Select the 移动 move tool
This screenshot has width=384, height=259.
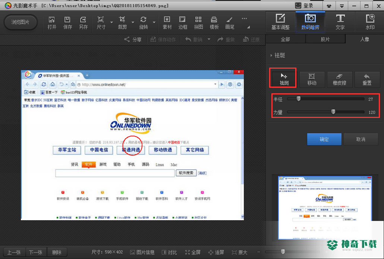(312, 79)
